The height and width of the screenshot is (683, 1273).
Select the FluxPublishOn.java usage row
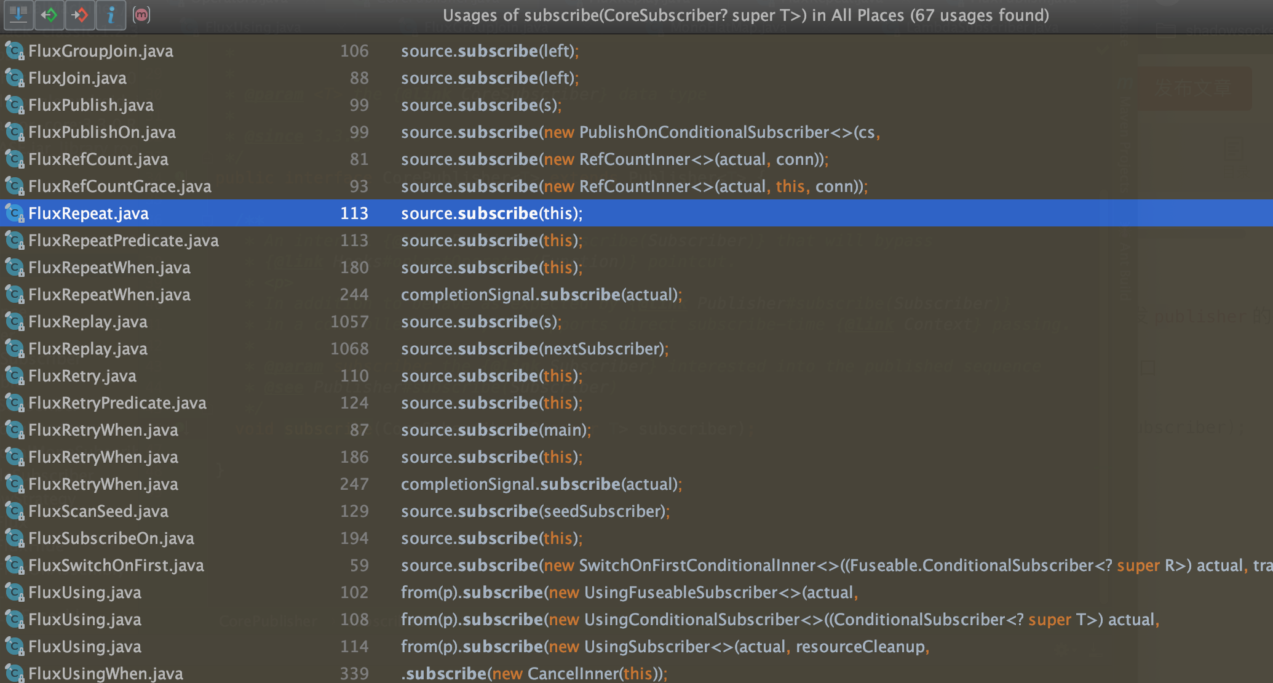point(636,132)
